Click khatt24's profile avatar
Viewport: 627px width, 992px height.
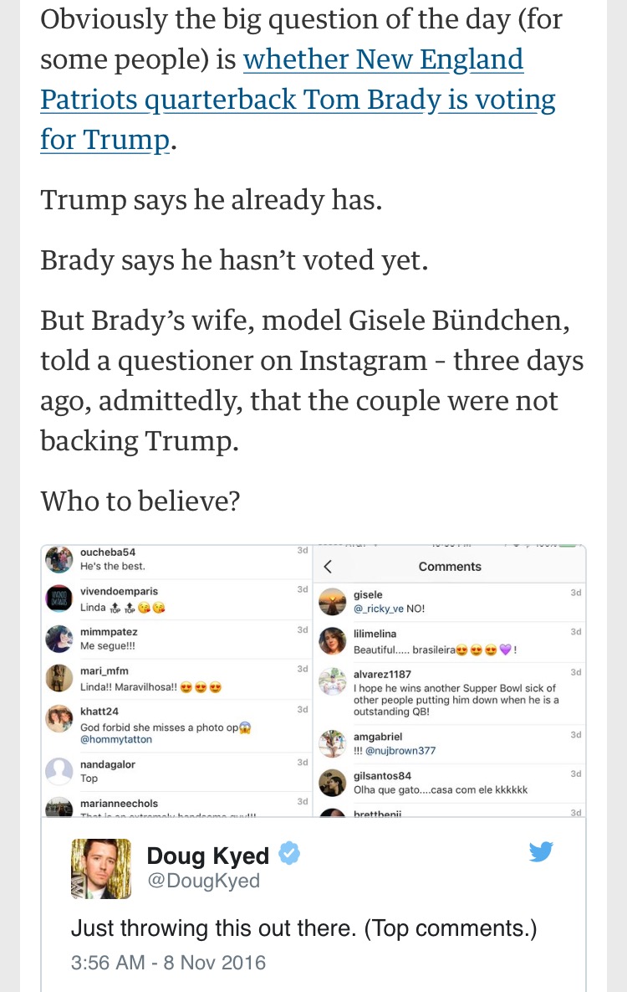click(59, 718)
